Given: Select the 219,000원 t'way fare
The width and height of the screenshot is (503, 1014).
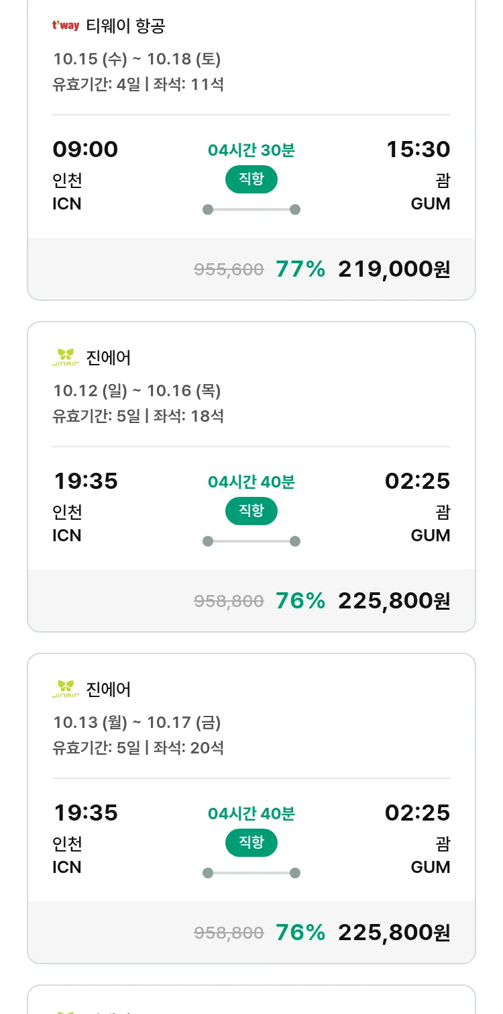Looking at the screenshot, I should [394, 269].
